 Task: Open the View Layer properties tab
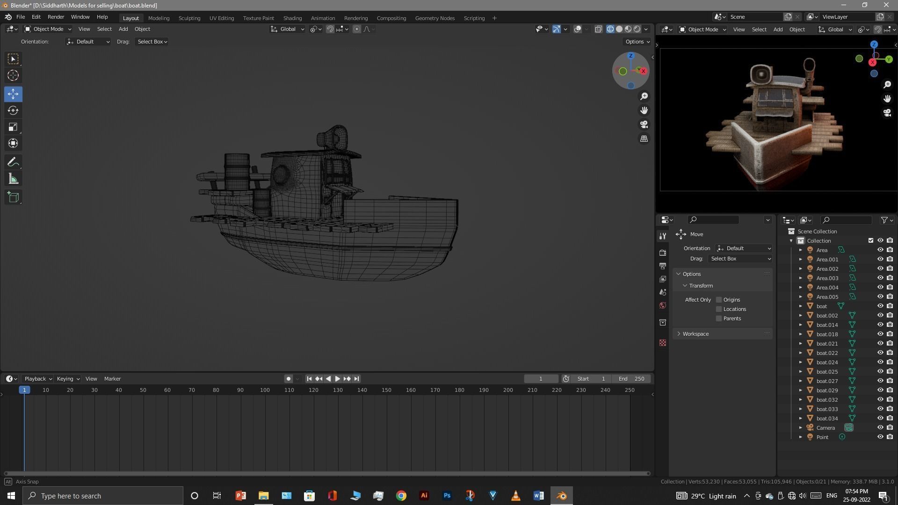point(662,279)
